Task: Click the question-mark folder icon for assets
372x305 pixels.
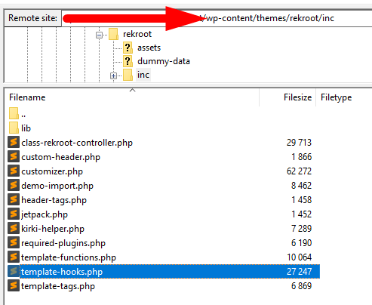Action: (x=128, y=48)
